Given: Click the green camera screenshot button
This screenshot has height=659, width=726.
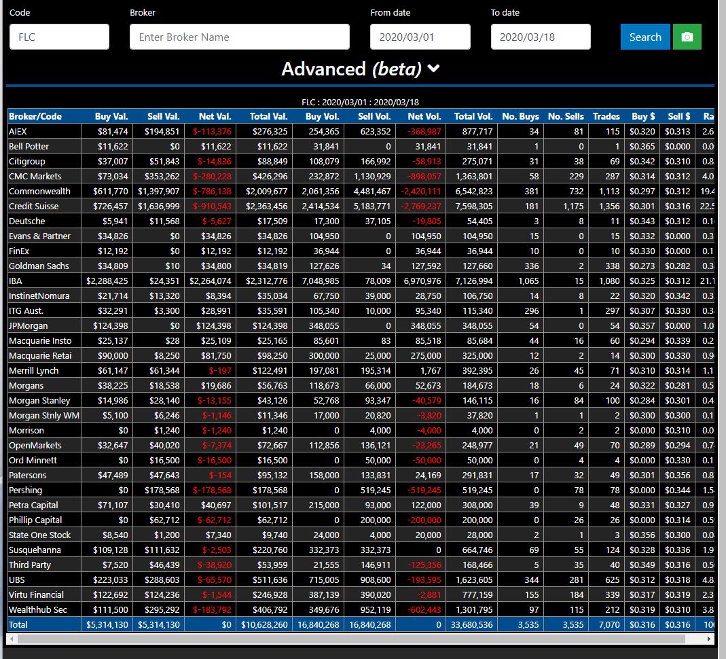Looking at the screenshot, I should click(x=687, y=37).
